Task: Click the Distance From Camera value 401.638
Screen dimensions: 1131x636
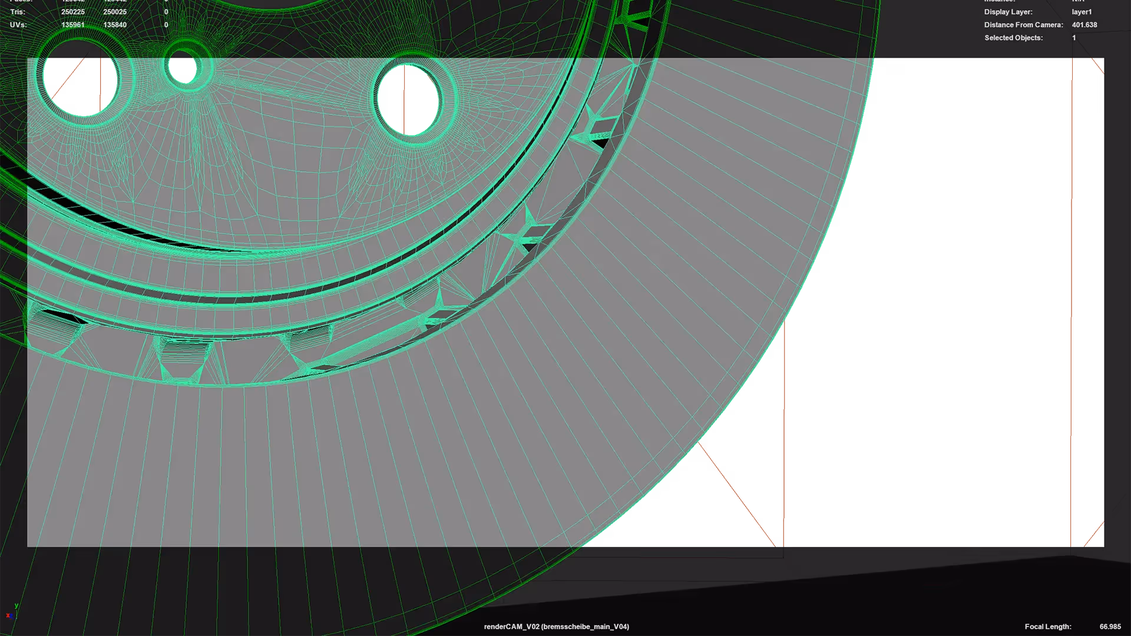Action: coord(1084,25)
